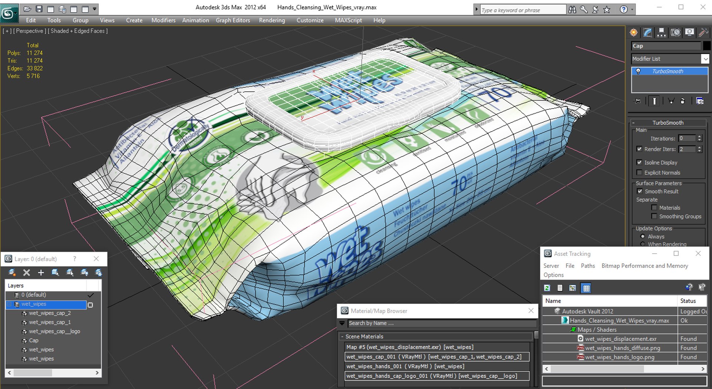
Task: Toggle Show End Result button
Action: click(655, 101)
